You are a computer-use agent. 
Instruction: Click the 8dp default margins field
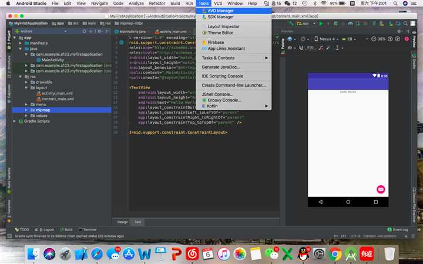311,48
